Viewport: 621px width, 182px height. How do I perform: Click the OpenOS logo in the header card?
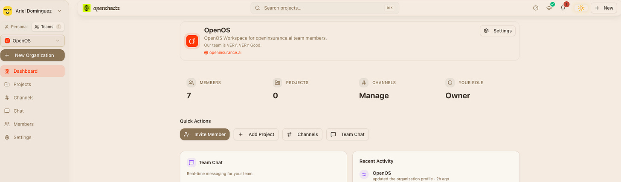pos(192,41)
